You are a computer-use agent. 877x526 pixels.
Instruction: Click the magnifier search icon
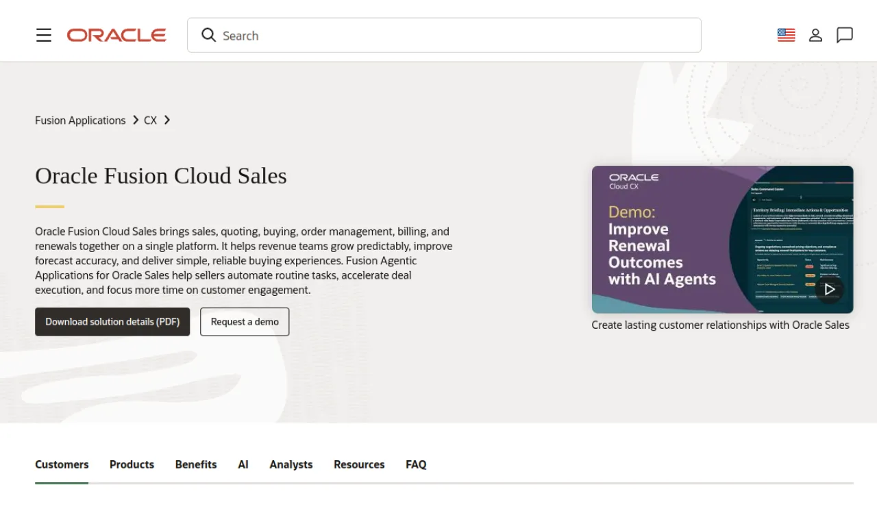coord(208,35)
